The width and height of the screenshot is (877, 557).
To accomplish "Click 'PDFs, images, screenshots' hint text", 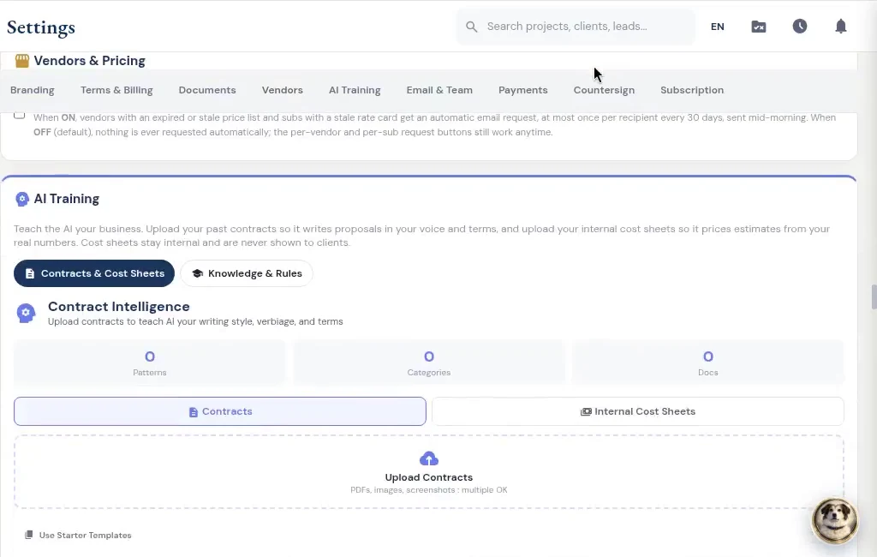I will click(x=429, y=490).
